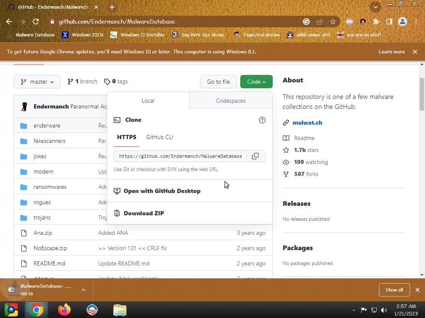425x318 pixels.
Task: Open File Explorer from the taskbar
Action: click(120, 310)
